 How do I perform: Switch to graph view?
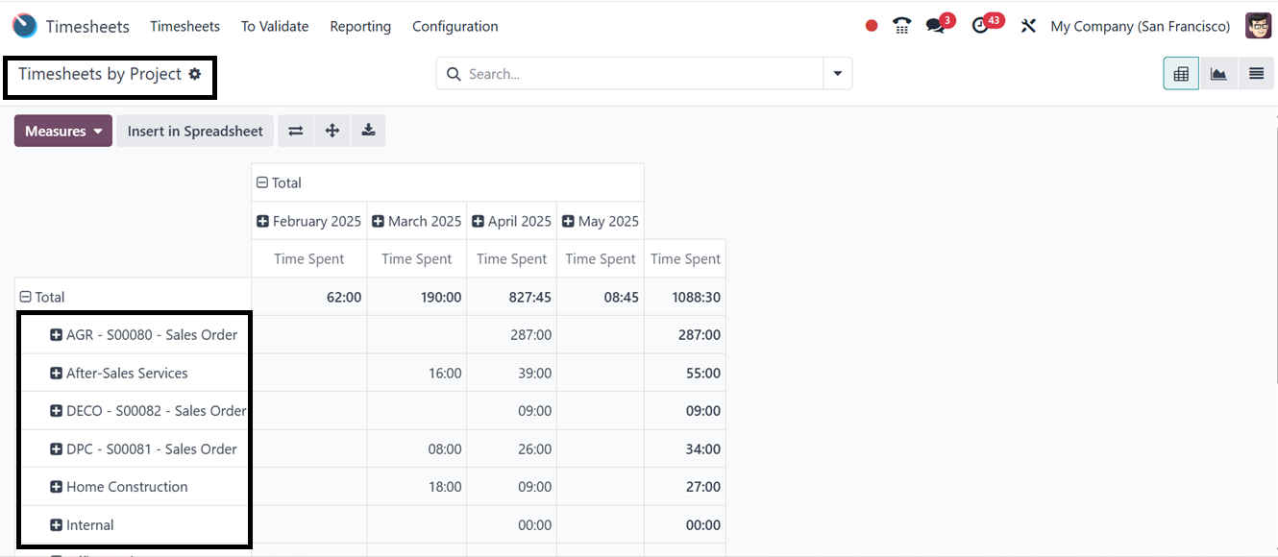click(x=1218, y=74)
